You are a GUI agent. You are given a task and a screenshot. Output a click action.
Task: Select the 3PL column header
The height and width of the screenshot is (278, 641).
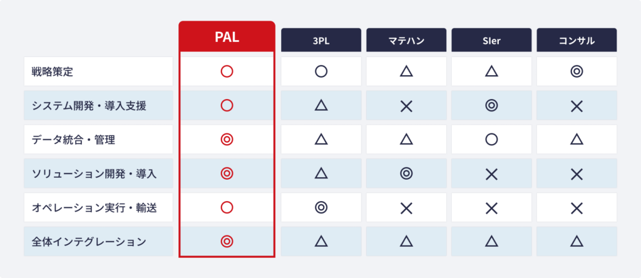point(321,40)
